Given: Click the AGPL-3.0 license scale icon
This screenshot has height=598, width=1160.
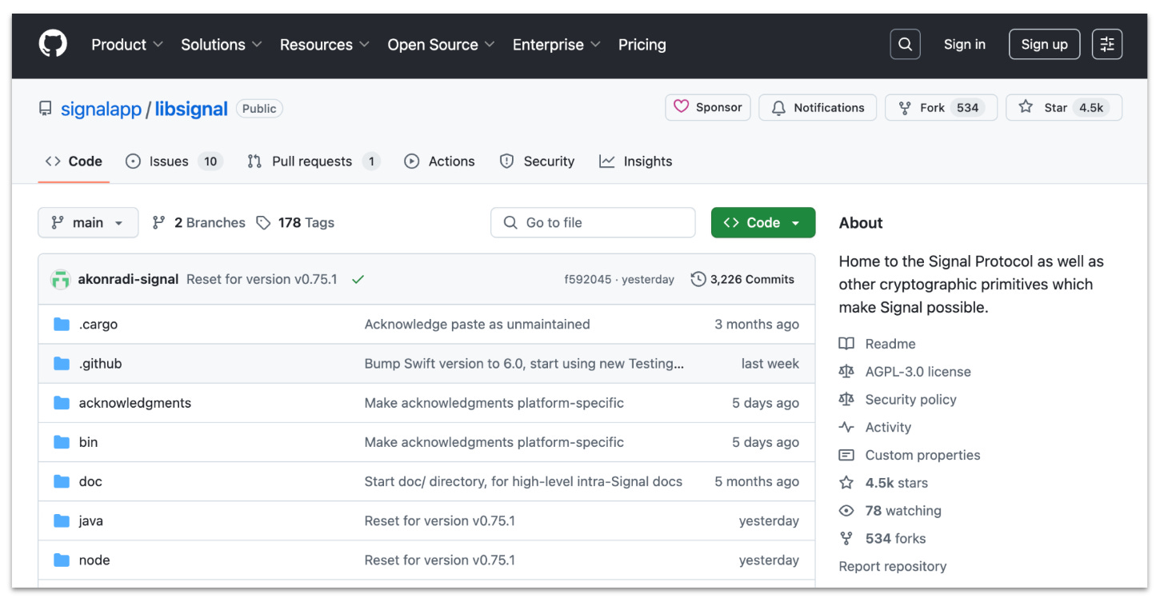Looking at the screenshot, I should (x=846, y=372).
